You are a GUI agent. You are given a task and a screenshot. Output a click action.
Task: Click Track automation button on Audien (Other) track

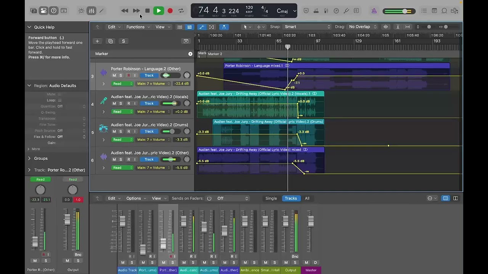[x=149, y=159]
